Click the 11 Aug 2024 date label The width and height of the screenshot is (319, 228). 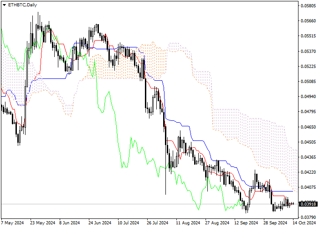pos(188,223)
